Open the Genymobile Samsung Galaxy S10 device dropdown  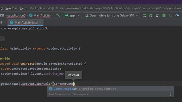click(x=111, y=15)
